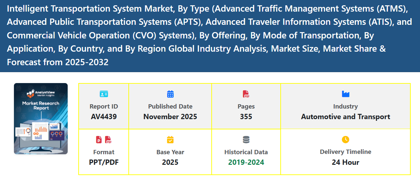Click the Published Date calendar icon
Image resolution: width=420 pixels, height=184 pixels.
(x=170, y=94)
